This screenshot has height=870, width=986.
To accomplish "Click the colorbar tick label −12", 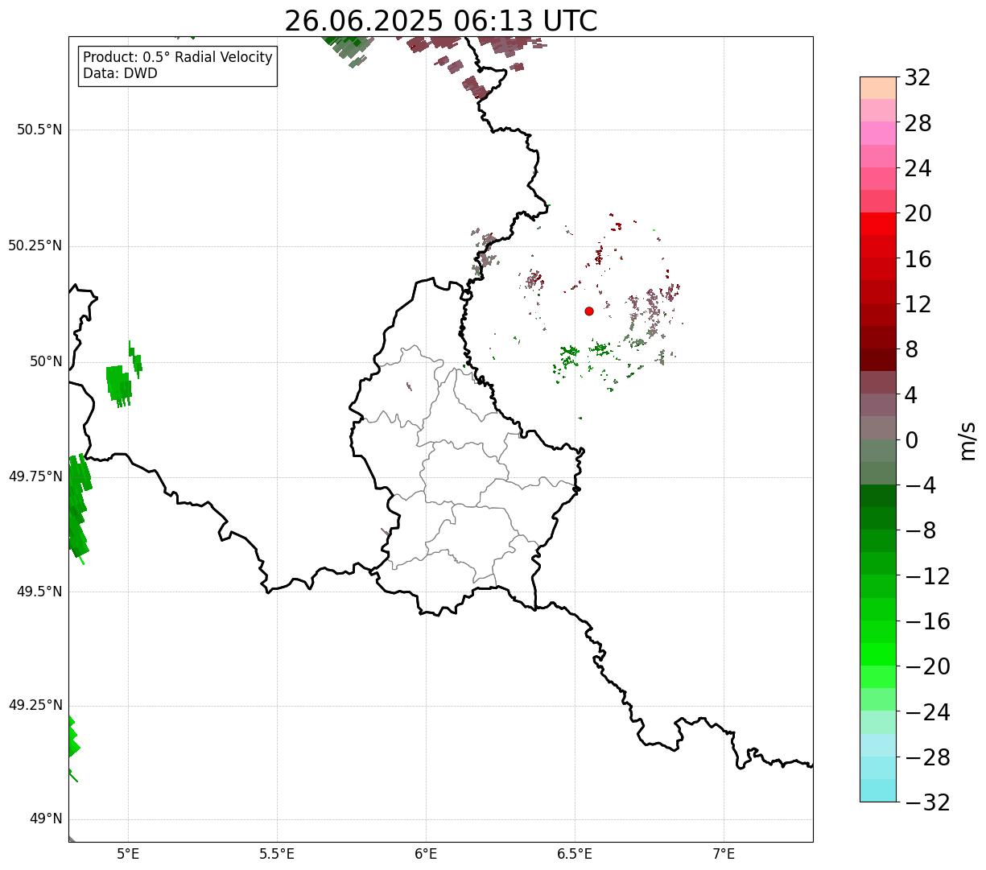I will [x=927, y=576].
